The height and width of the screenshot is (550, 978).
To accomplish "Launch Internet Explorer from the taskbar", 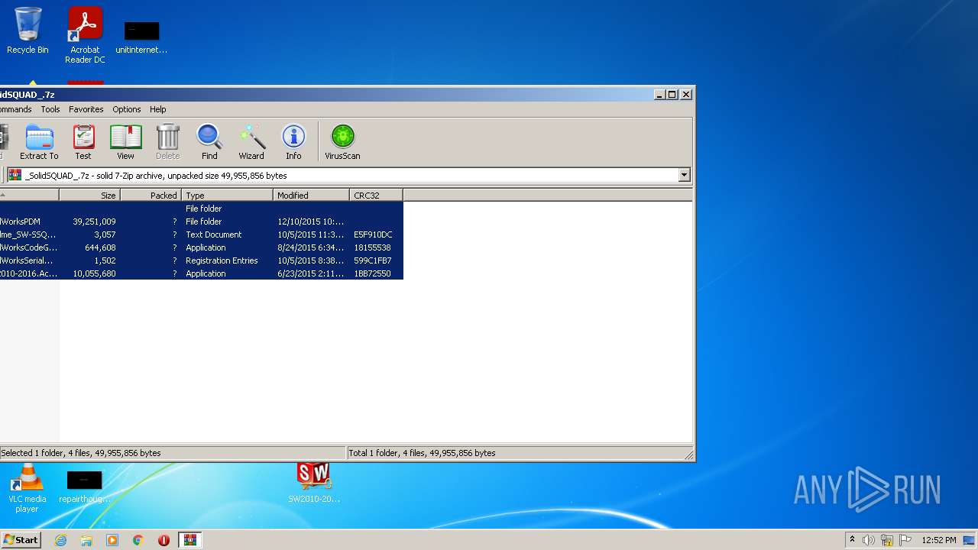I will pos(60,540).
